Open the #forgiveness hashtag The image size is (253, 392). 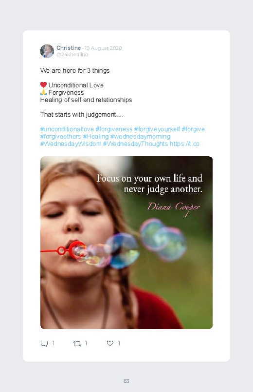114,129
